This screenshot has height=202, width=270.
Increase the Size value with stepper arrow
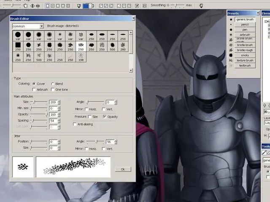[59, 101]
